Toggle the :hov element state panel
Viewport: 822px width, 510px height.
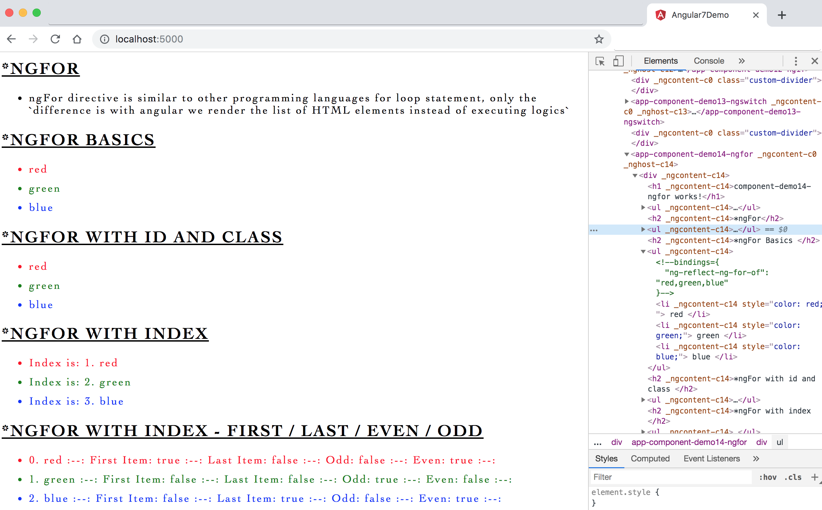tap(768, 477)
